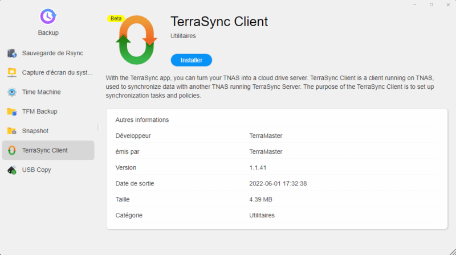The image size is (456, 255).
Task: Click the TerraSync Client title heading
Action: (219, 22)
